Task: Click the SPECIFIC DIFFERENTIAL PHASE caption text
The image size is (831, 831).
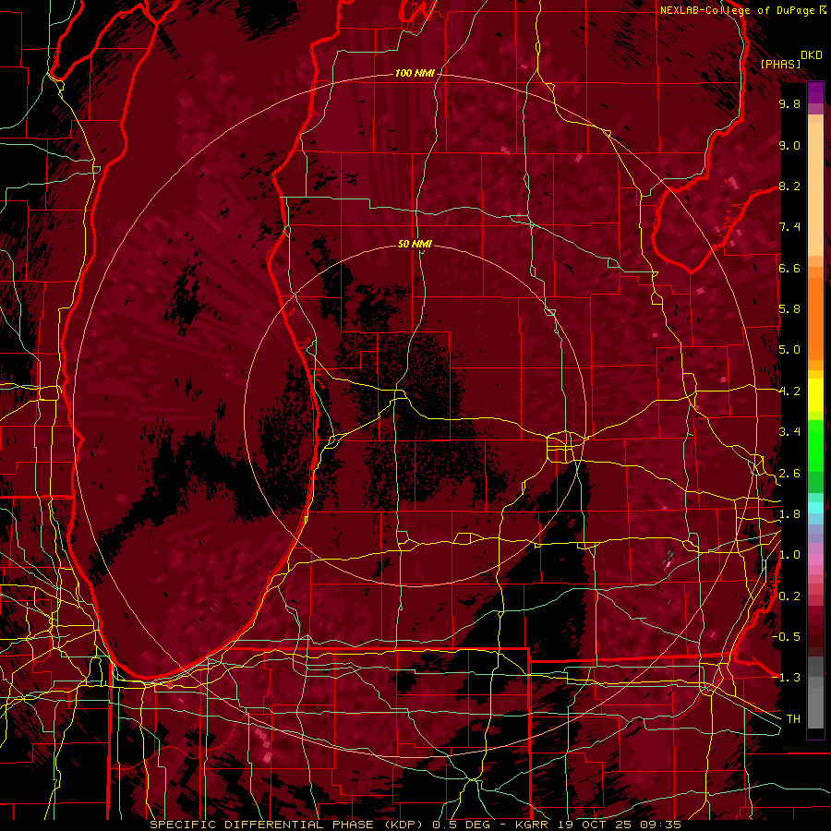Action: 261,825
